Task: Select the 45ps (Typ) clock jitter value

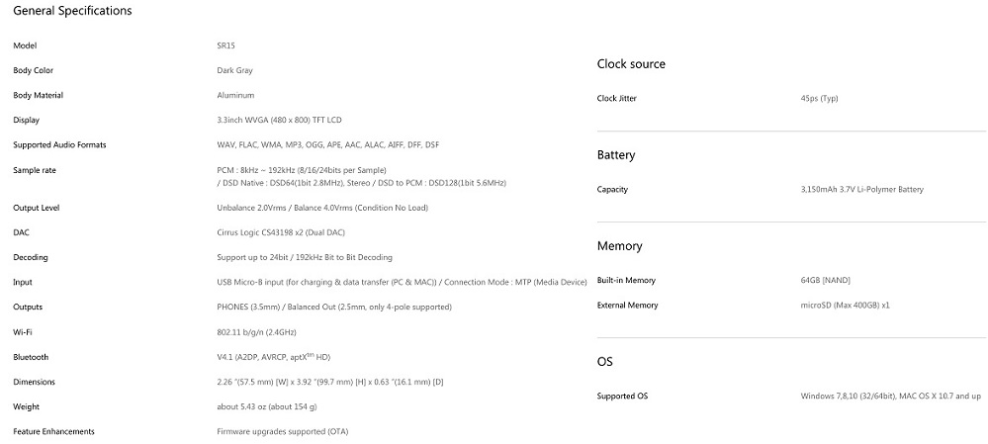Action: [x=819, y=98]
